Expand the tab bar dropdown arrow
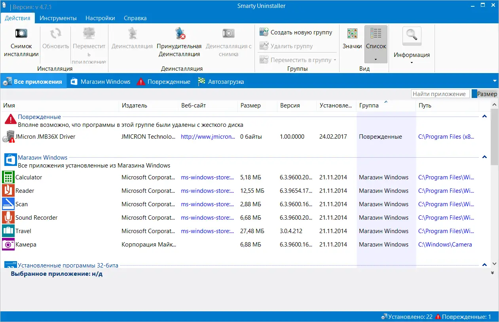This screenshot has width=499, height=322. click(x=494, y=81)
